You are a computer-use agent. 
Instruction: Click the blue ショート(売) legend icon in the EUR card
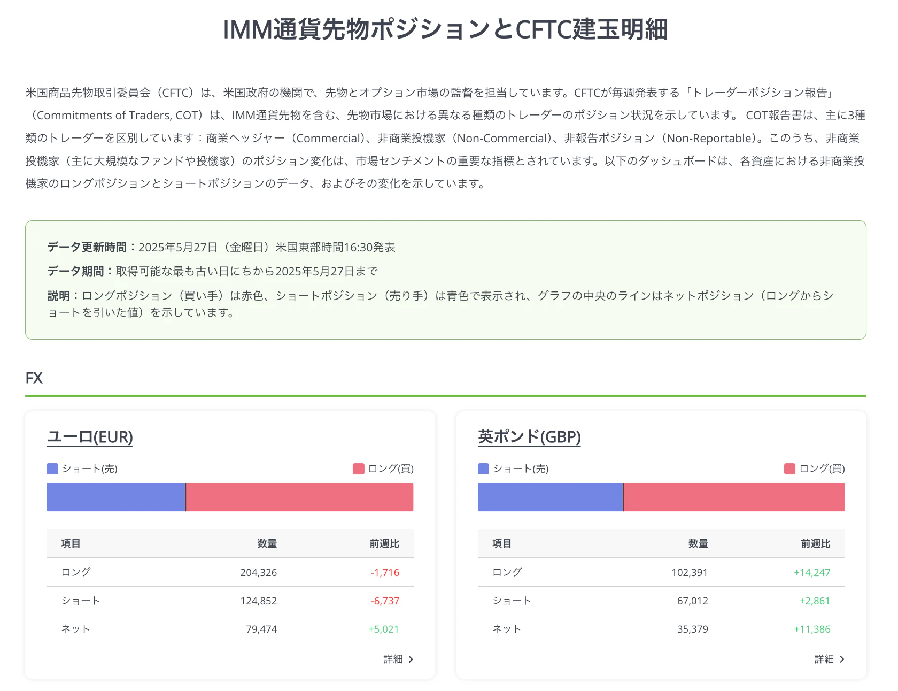pyautogui.click(x=52, y=469)
